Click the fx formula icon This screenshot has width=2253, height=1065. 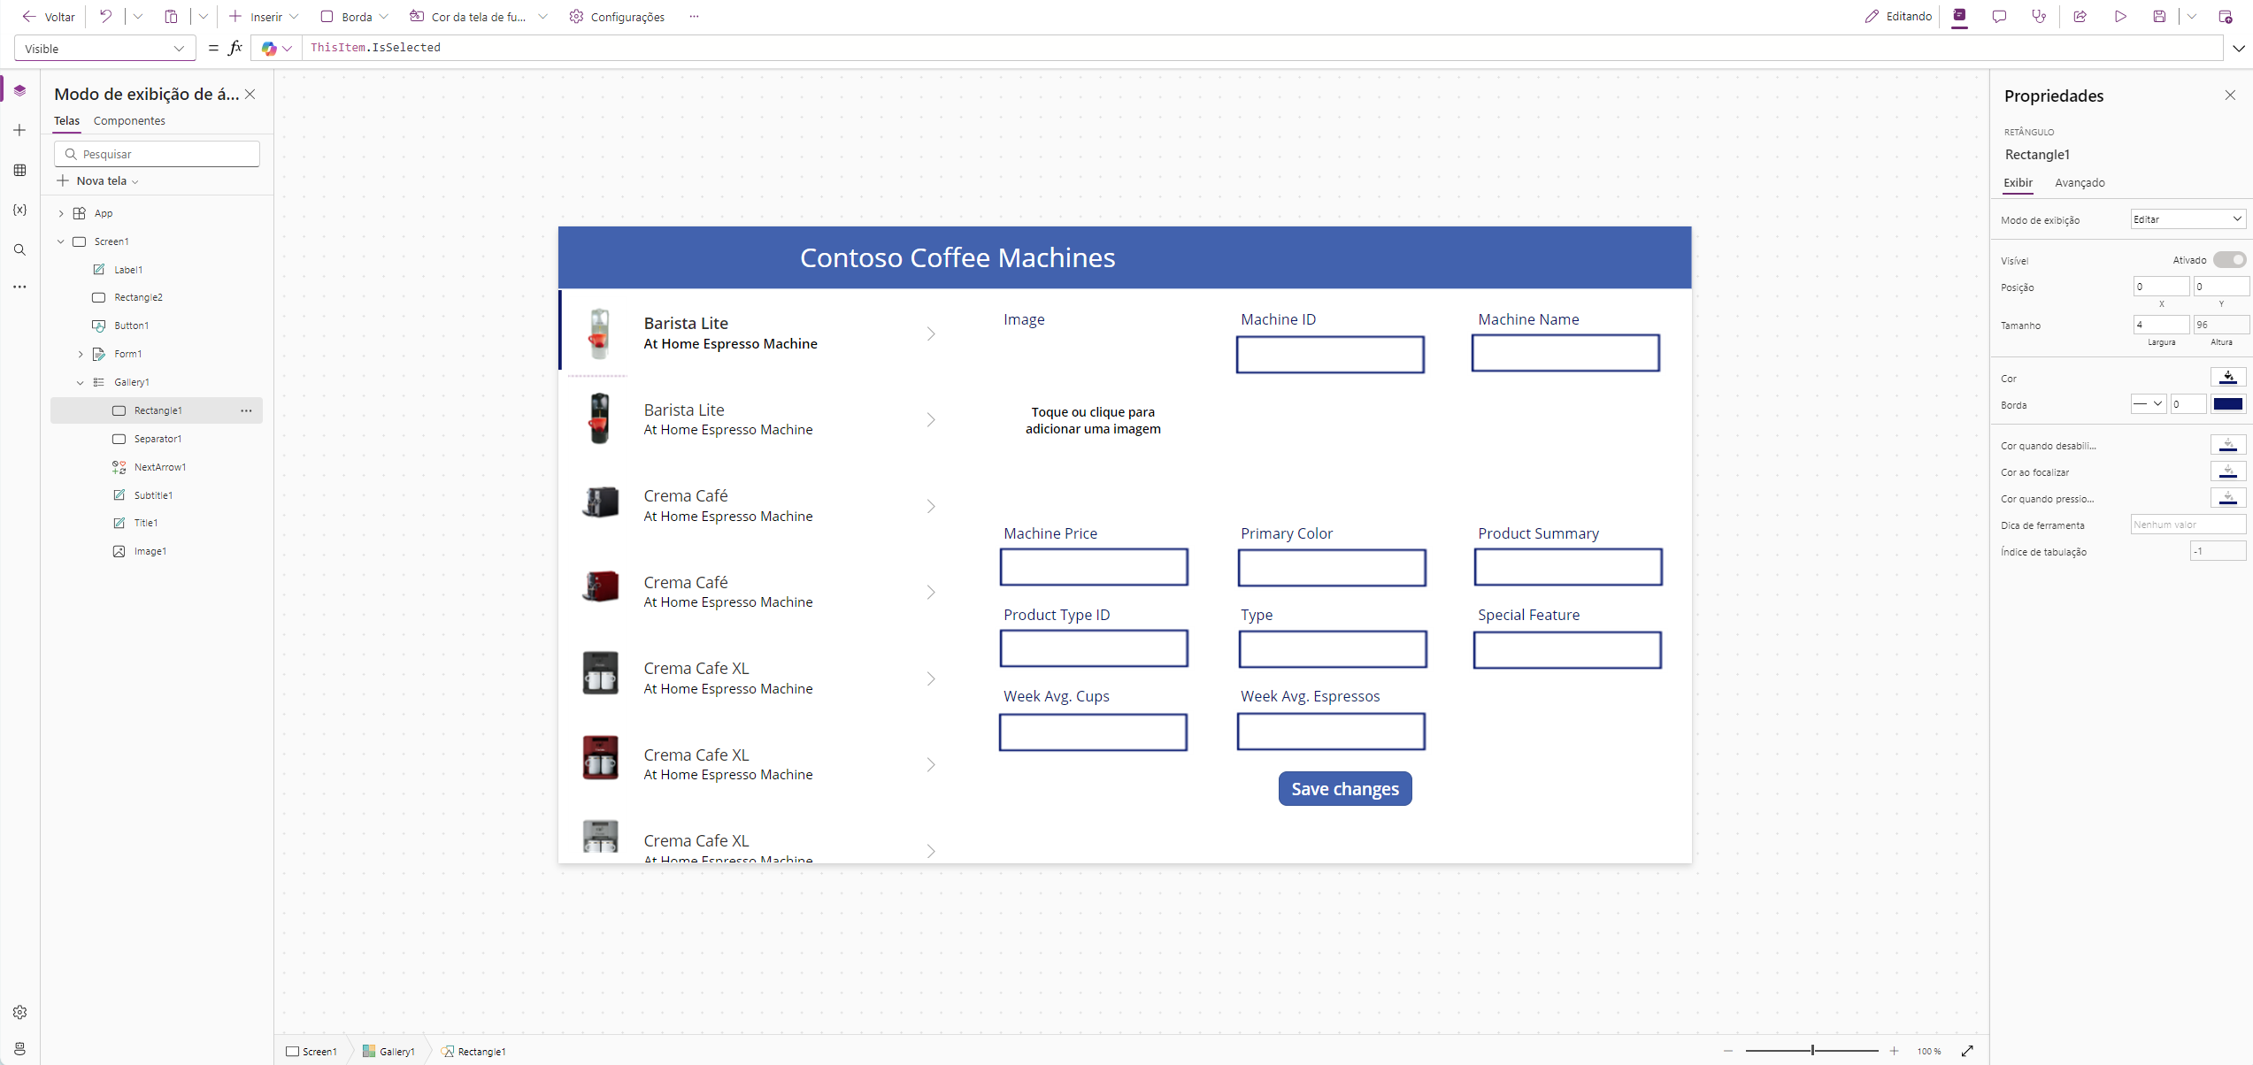(x=235, y=48)
